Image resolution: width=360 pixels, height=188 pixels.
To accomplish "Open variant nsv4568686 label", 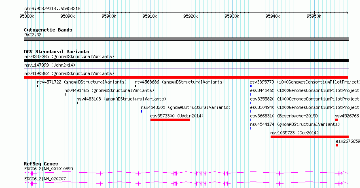I will [180, 82].
